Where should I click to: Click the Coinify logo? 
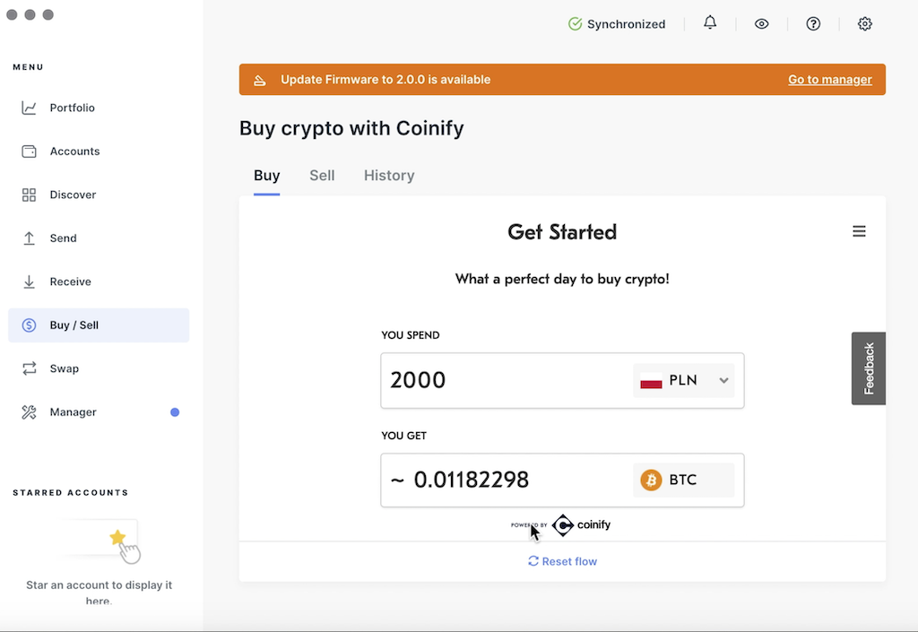[x=581, y=525]
